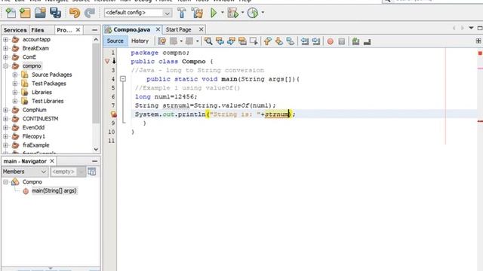
Task: Click the red error mark in error stripe
Action: 480,121
